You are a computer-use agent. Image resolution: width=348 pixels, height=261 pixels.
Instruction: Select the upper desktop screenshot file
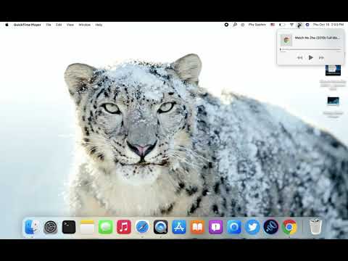333,70
